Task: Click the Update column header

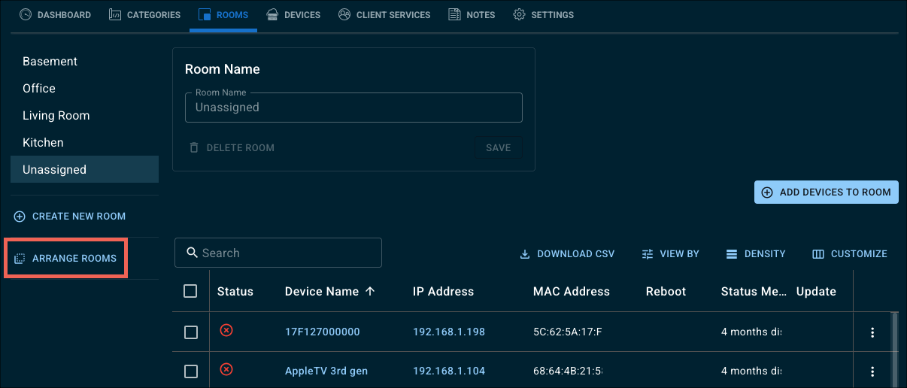Action: pyautogui.click(x=816, y=292)
